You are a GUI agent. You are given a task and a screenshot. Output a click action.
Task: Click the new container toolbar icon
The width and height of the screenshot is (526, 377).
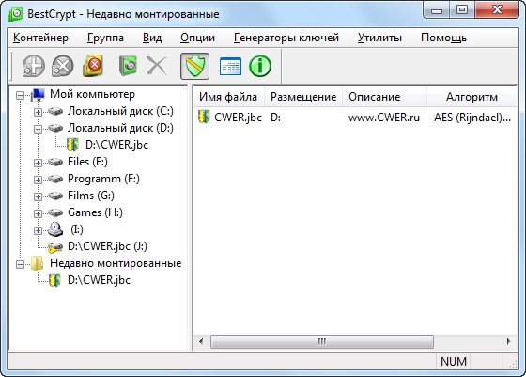pyautogui.click(x=34, y=66)
